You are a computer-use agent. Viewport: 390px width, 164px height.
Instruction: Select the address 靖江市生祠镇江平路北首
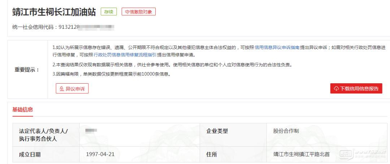pyautogui.click(x=301, y=154)
